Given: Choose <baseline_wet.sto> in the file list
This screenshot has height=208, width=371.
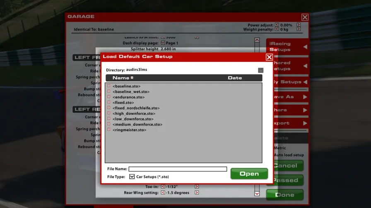Looking at the screenshot, I should 131,92.
